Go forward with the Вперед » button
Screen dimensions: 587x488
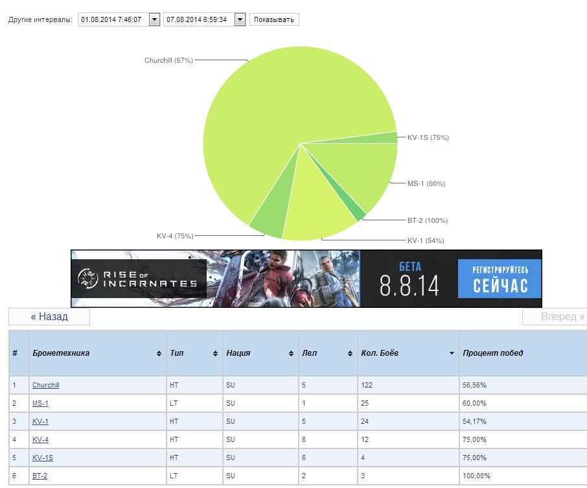tap(556, 316)
